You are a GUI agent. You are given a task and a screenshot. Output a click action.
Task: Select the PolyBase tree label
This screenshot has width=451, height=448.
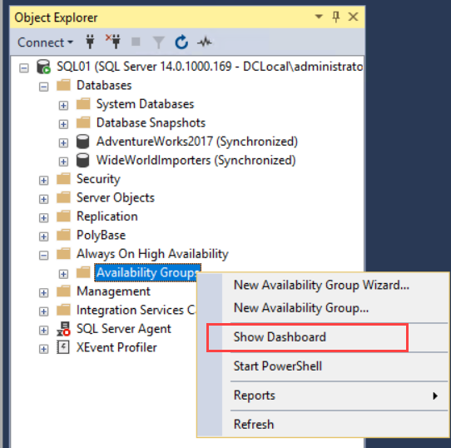[102, 235]
